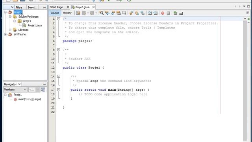Image resolution: width=252 pixels, height=142 pixels.
Task: Open the Navigator filter combo box
Action: point(34,90)
